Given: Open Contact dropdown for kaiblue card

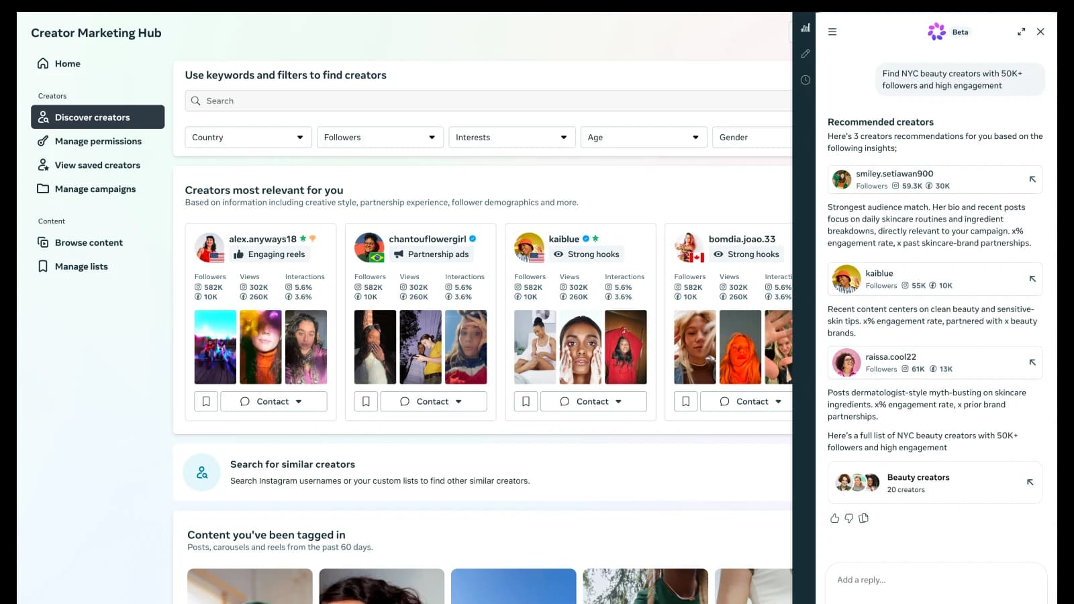Looking at the screenshot, I should point(593,401).
